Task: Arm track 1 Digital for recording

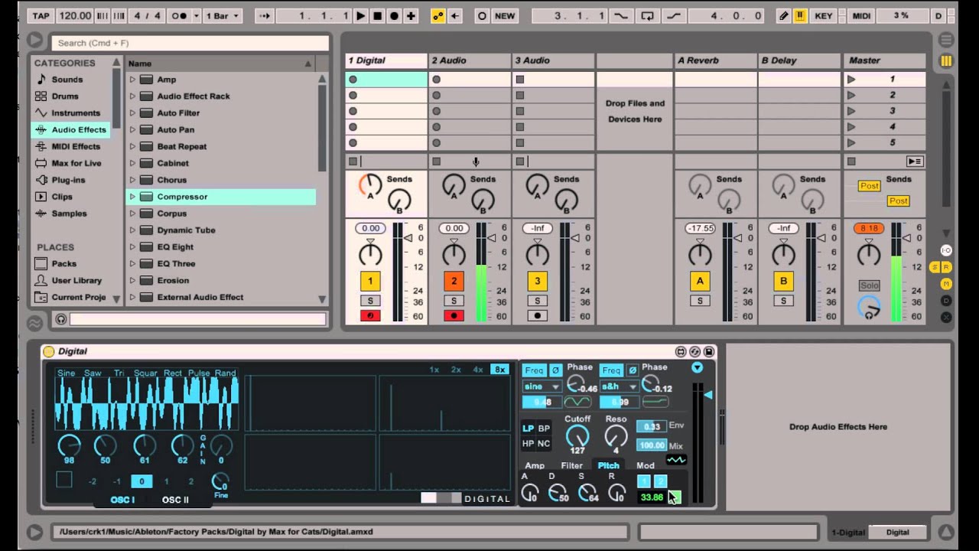Action: (x=370, y=315)
